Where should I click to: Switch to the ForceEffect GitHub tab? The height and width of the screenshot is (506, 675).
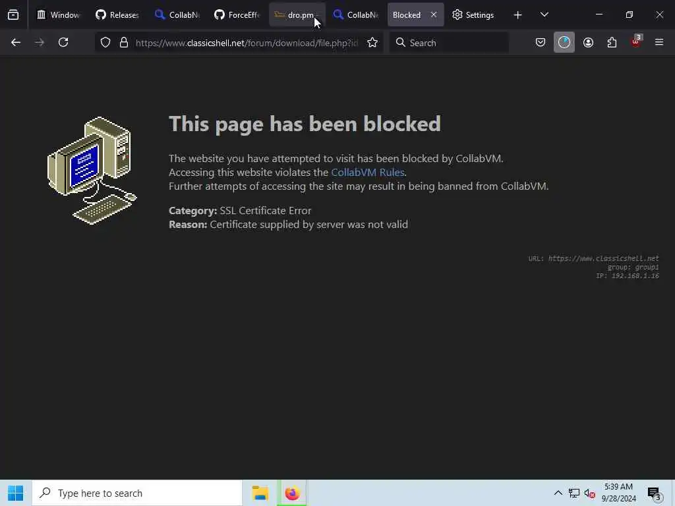(237, 14)
